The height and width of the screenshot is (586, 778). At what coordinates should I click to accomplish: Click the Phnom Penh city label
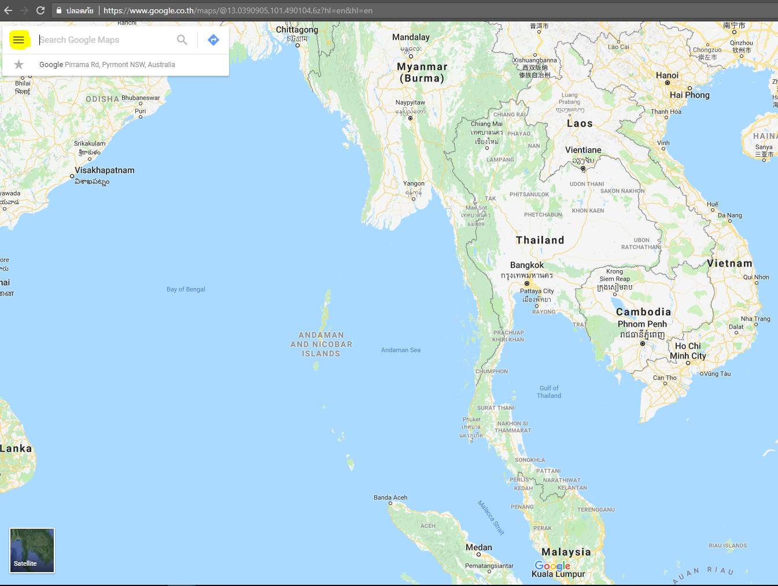642,324
